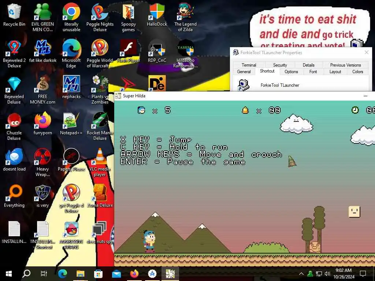Screen dimensions: 375x281
Task: Open the !INSTALLIN... text file
Action: coord(14,232)
